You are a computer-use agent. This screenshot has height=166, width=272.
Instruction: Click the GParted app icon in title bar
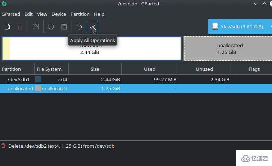[4, 4]
